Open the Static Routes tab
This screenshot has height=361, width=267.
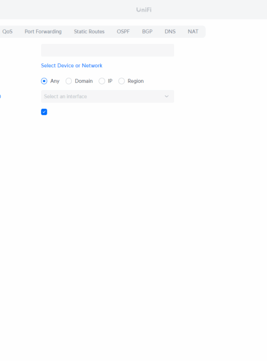coord(89,32)
